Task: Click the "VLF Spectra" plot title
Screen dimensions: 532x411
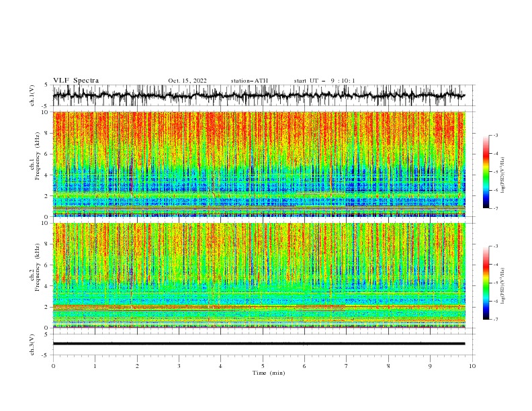Action: point(76,81)
